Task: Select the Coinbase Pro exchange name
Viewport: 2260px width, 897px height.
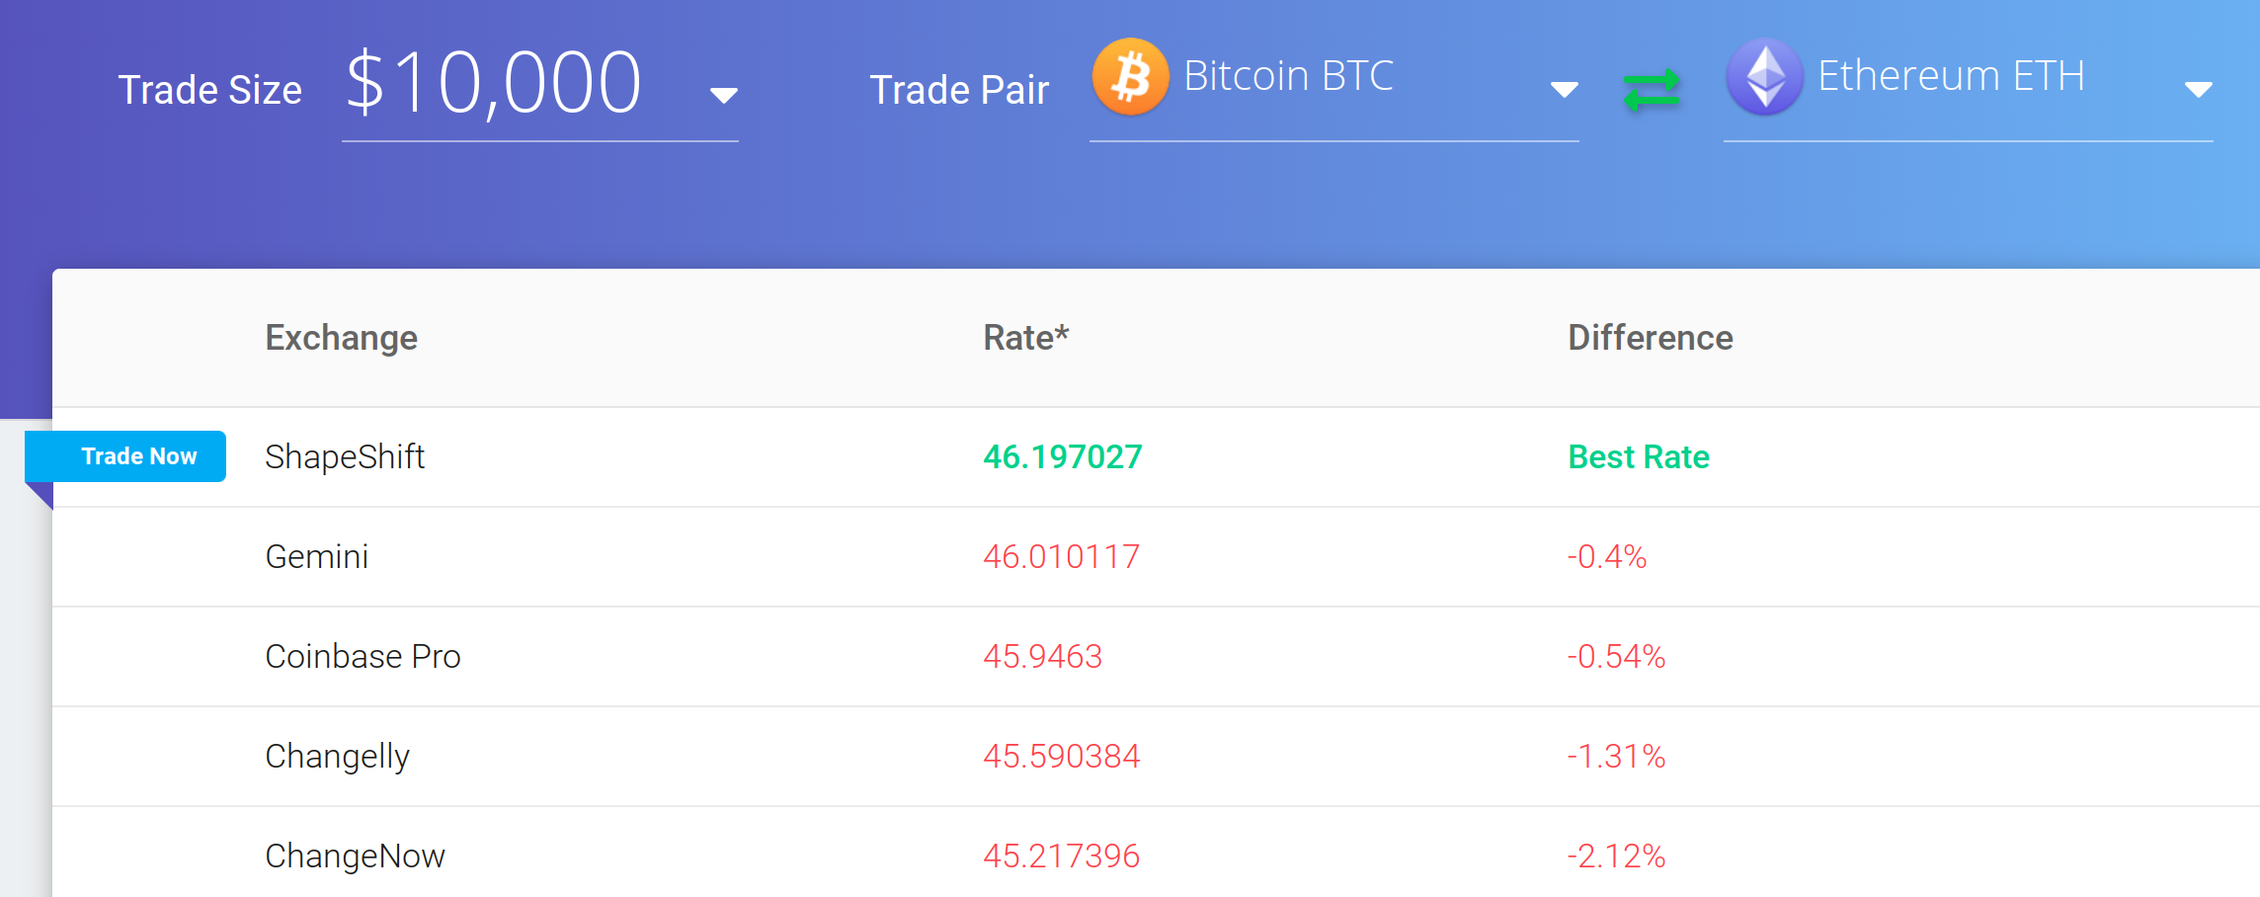Action: pos(363,657)
